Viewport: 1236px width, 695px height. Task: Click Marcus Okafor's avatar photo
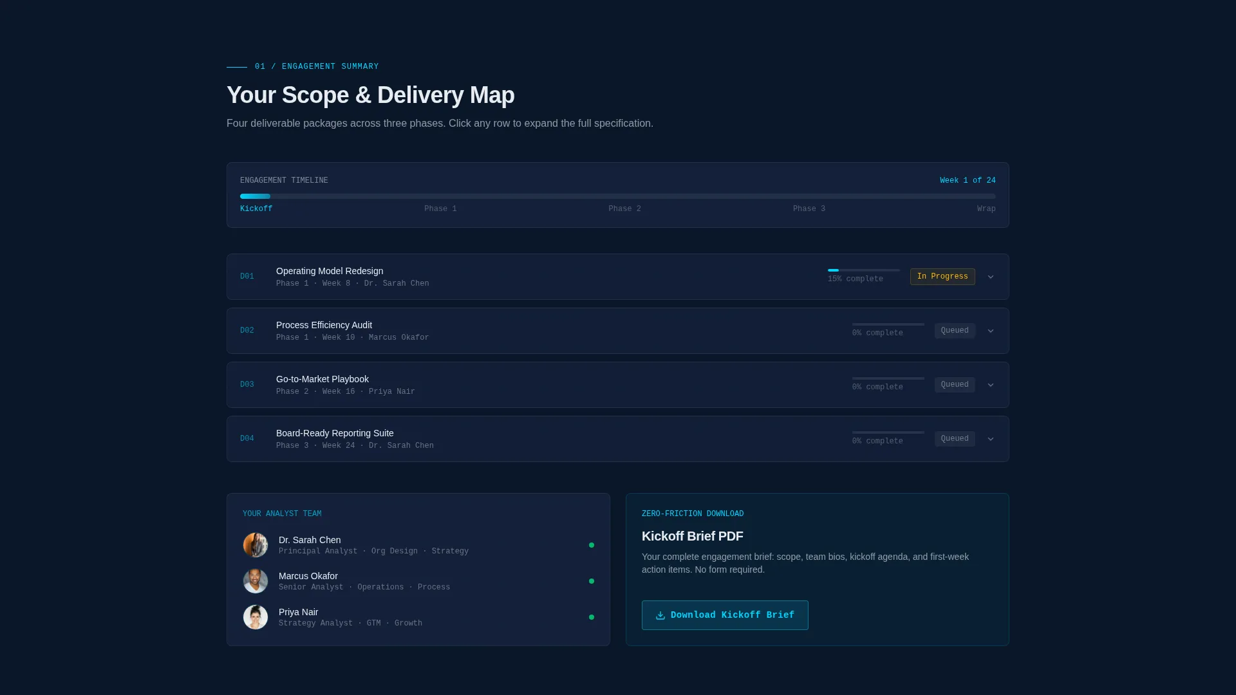pyautogui.click(x=256, y=581)
